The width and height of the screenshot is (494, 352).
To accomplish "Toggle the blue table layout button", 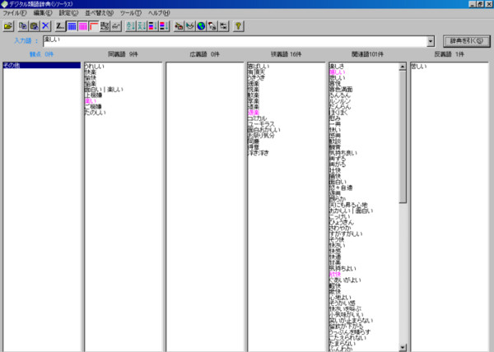I will (72, 26).
